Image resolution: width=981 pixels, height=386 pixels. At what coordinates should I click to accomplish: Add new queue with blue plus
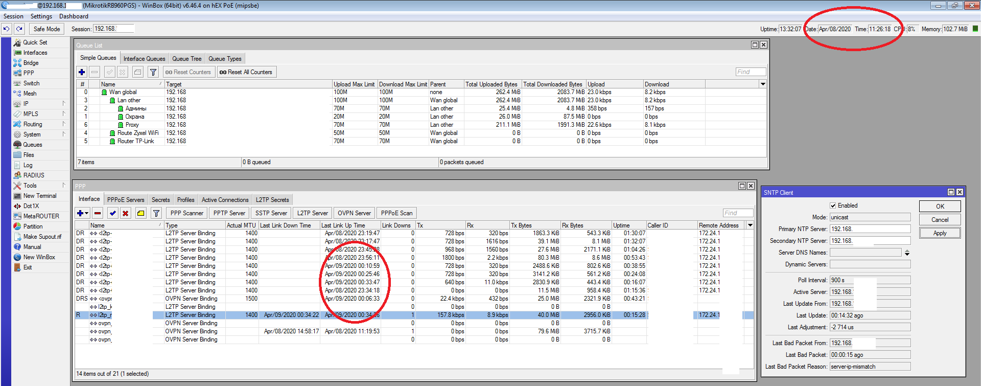coord(82,72)
